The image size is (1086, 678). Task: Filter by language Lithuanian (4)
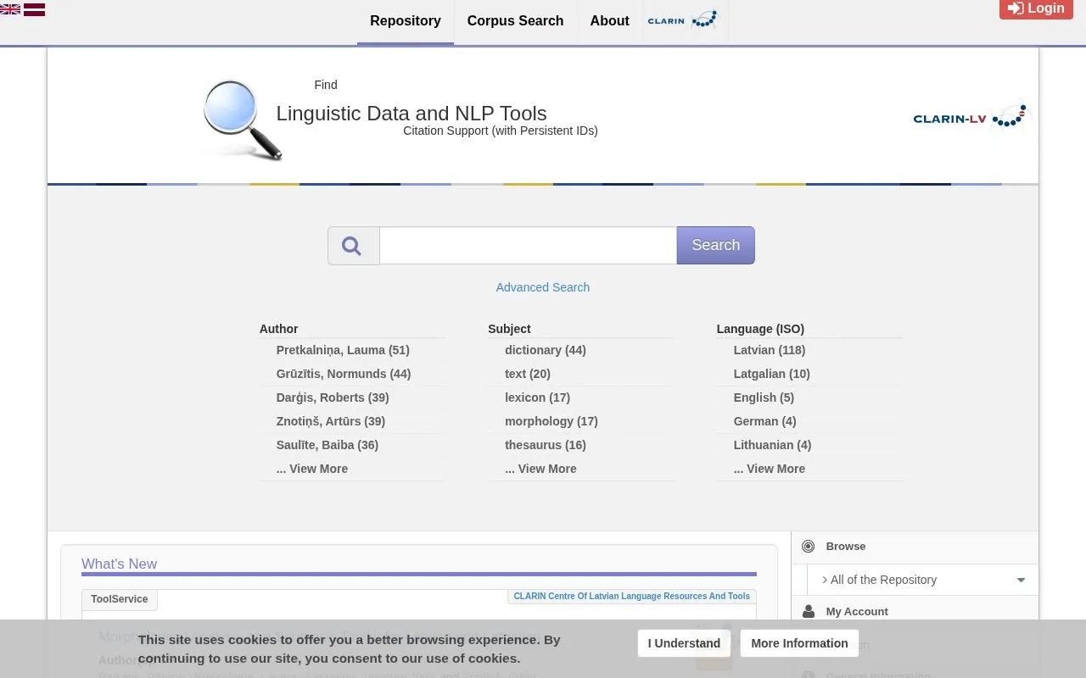772,445
